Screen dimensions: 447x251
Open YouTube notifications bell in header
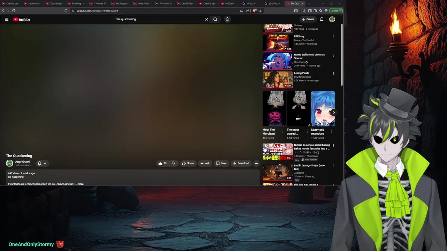point(322,20)
